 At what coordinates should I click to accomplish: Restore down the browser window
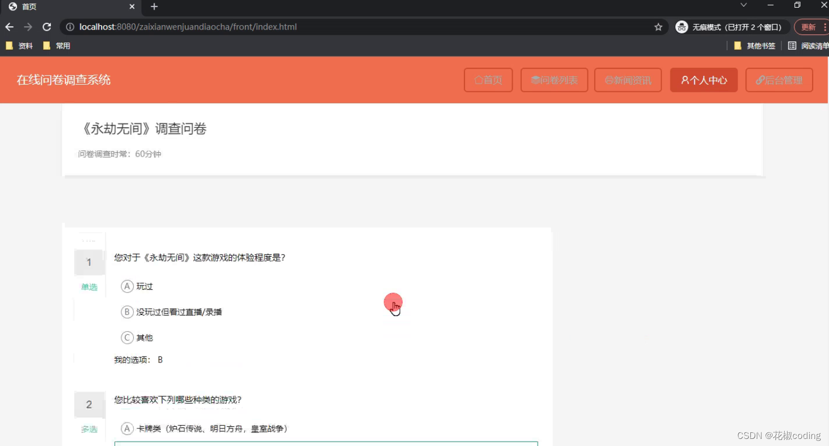pyautogui.click(x=797, y=5)
